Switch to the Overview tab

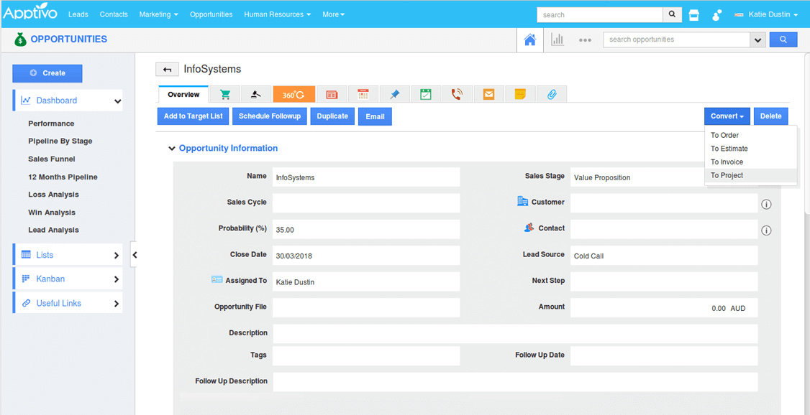pos(183,94)
